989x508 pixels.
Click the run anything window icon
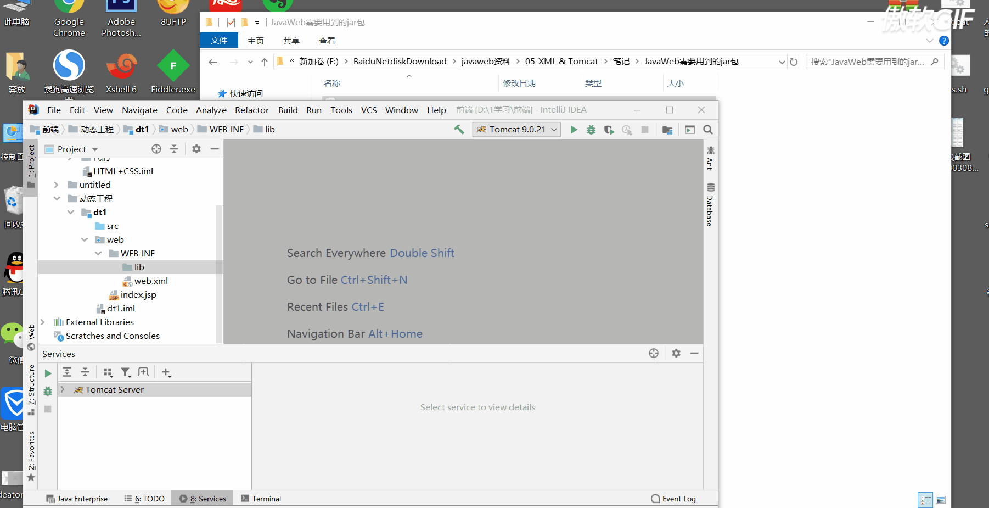(690, 130)
